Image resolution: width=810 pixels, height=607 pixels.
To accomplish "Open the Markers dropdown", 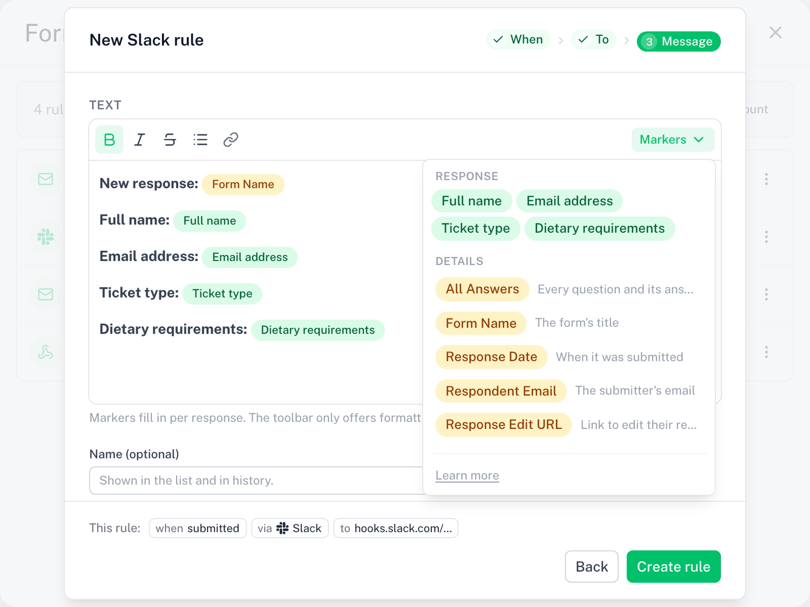I will (673, 140).
